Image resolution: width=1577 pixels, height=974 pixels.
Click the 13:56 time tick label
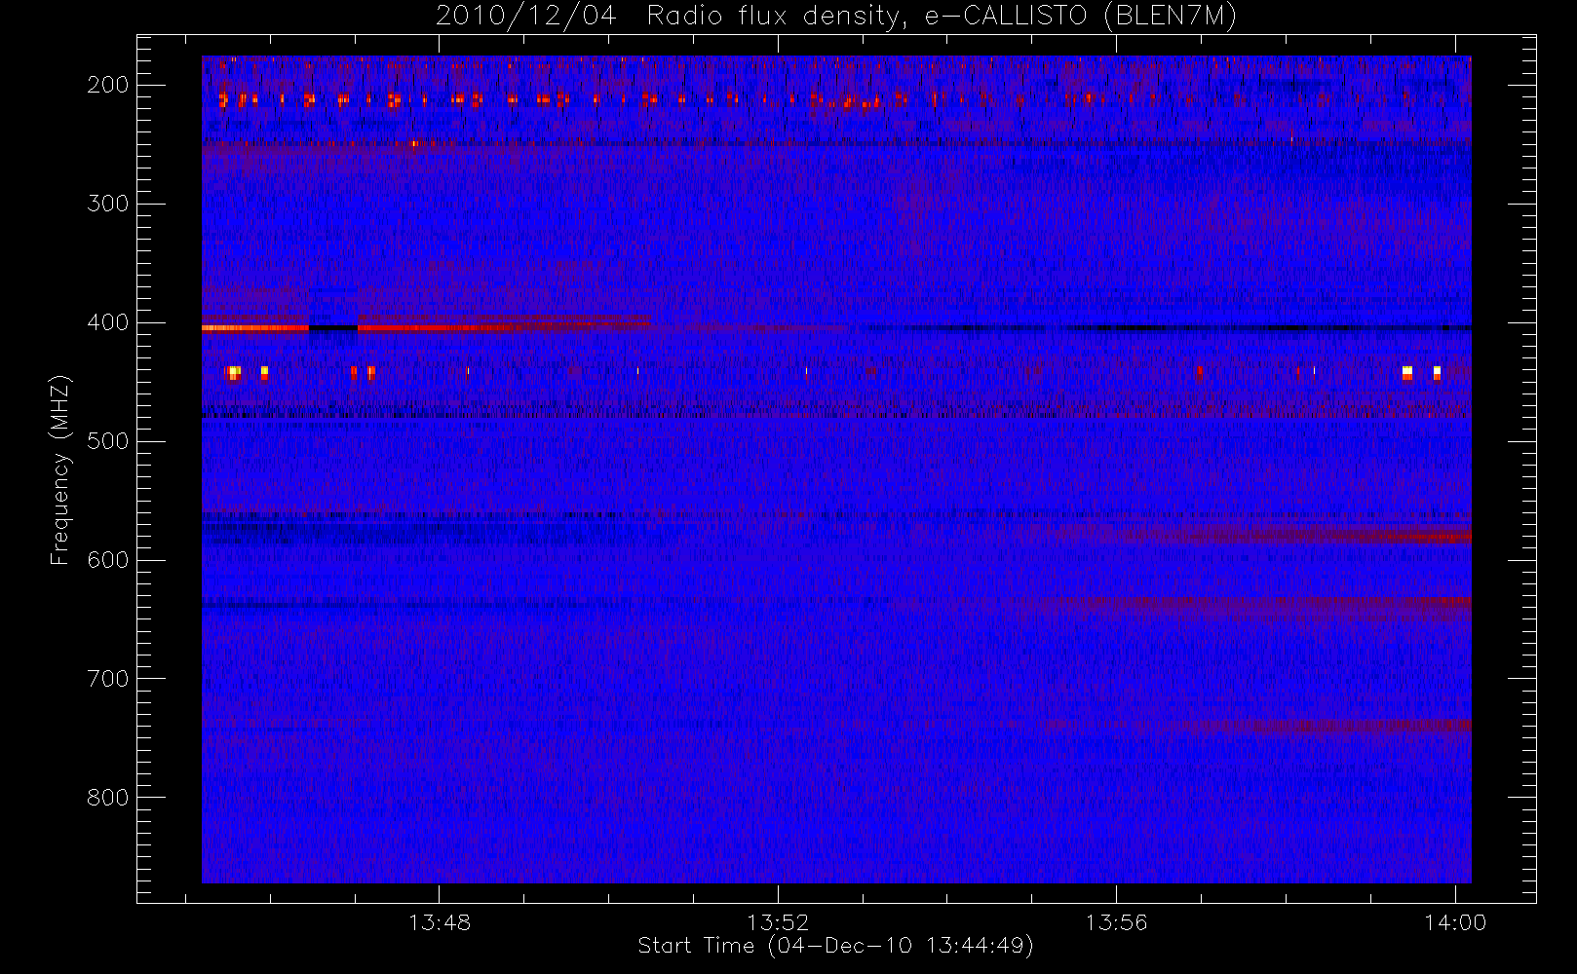coord(1116,921)
